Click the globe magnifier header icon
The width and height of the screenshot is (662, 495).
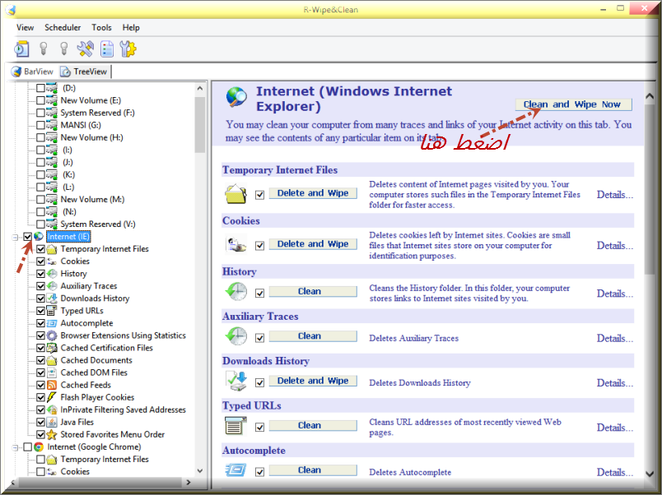pos(236,97)
